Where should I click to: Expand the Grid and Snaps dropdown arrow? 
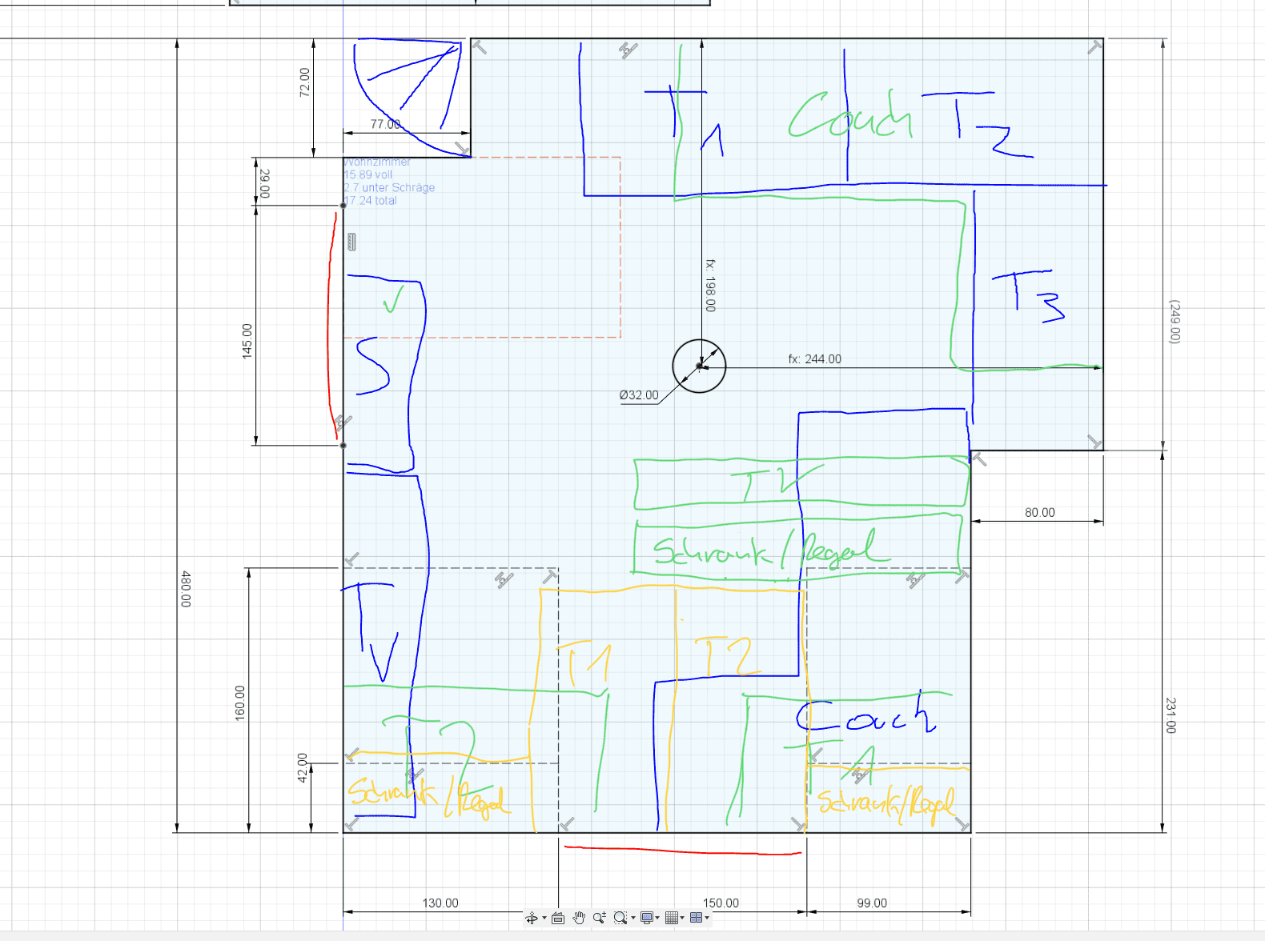click(682, 918)
